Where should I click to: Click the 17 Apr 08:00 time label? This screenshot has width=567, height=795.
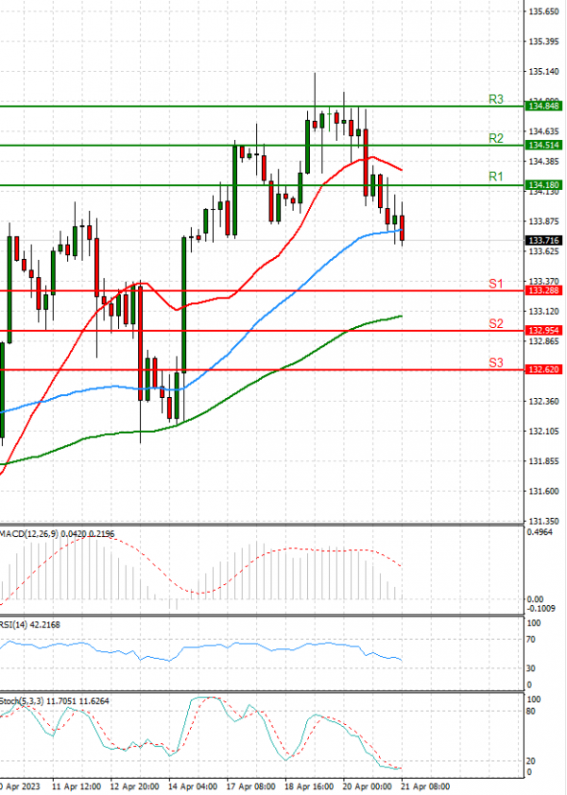[250, 786]
